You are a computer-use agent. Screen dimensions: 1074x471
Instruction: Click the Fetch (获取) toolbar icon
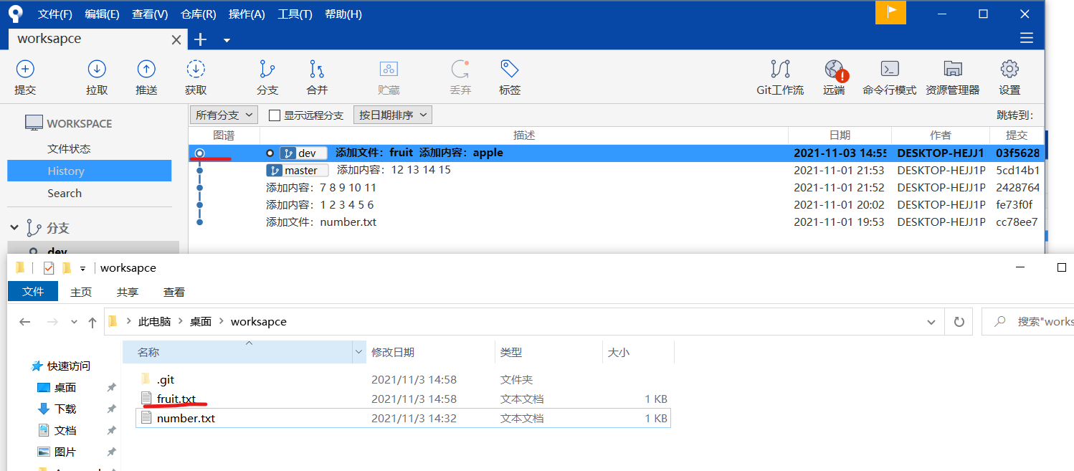(196, 69)
